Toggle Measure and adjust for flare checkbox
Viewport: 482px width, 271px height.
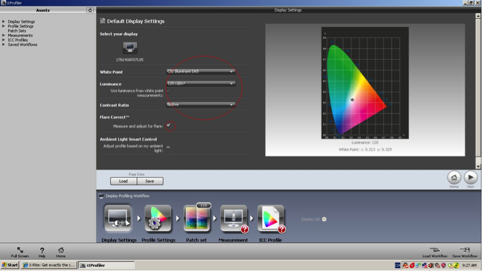(168, 125)
